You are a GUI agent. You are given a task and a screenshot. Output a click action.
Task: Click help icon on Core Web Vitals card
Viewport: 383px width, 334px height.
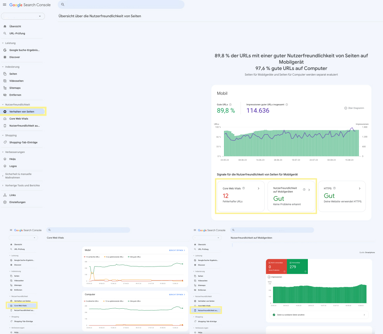coord(244,188)
